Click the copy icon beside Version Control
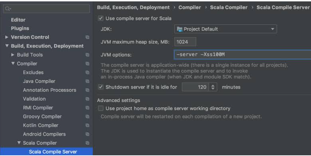Viewport: 311px width, 156px height. 87,37
